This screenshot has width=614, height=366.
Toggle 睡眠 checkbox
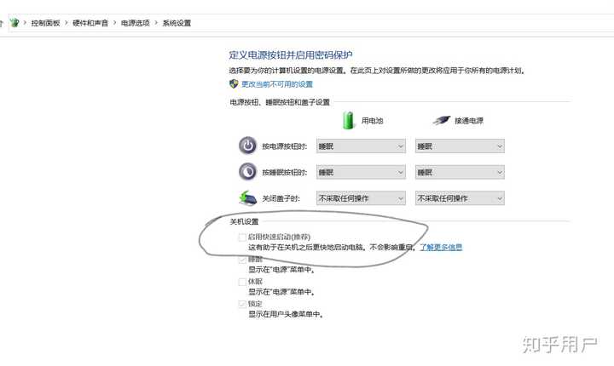tap(242, 260)
